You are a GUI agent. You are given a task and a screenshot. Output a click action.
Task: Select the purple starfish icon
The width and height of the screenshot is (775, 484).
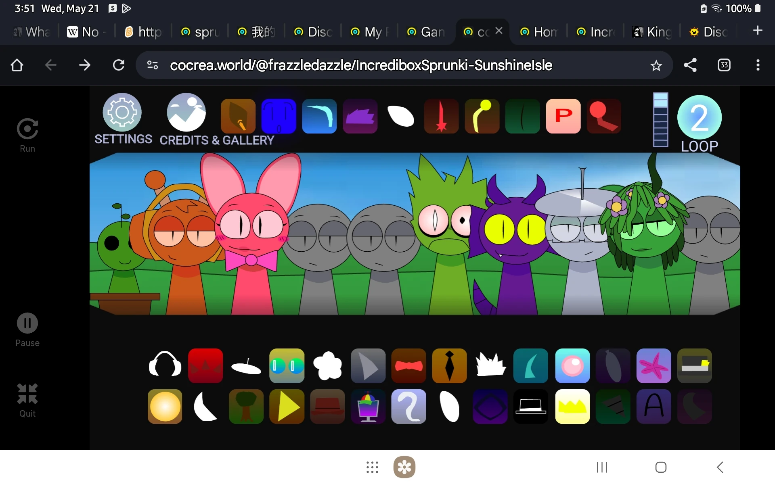[654, 365]
